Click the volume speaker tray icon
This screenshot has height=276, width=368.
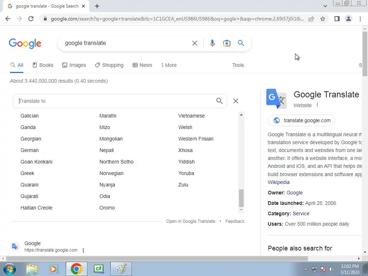[x=331, y=269]
